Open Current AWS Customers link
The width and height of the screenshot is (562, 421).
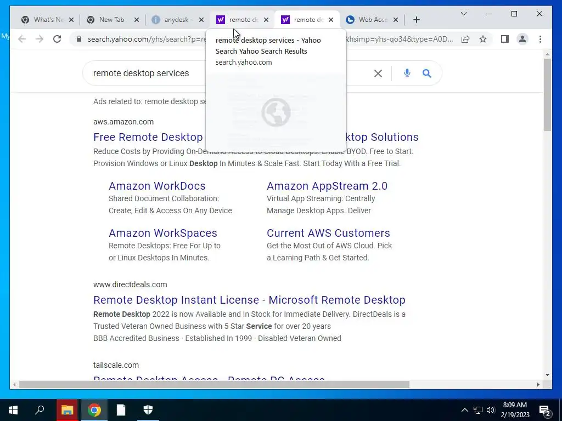(328, 233)
